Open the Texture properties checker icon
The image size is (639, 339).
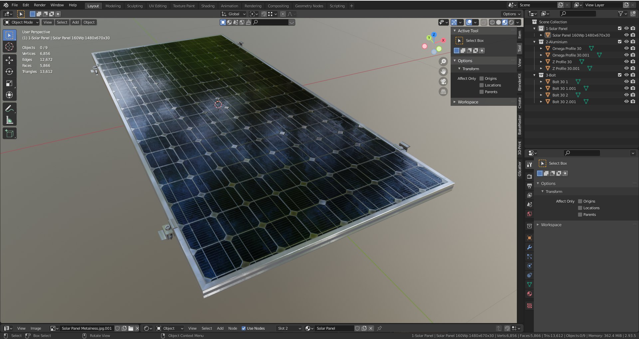point(530,306)
